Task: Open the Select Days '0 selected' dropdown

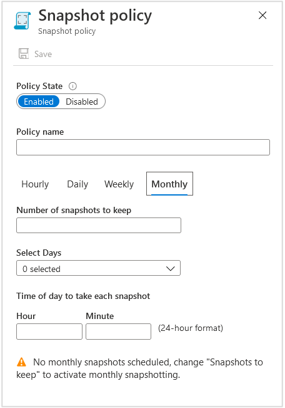Action: click(98, 268)
